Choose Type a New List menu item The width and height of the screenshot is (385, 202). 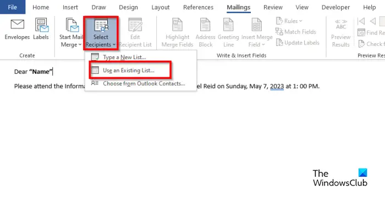(x=141, y=57)
